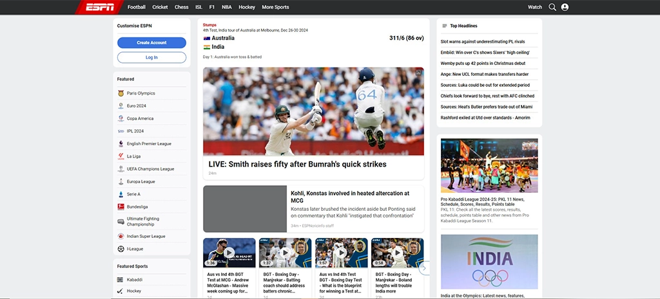This screenshot has height=299, width=660.
Task: Open headline Slot warns against underestimating PL rivals
Action: tap(483, 42)
